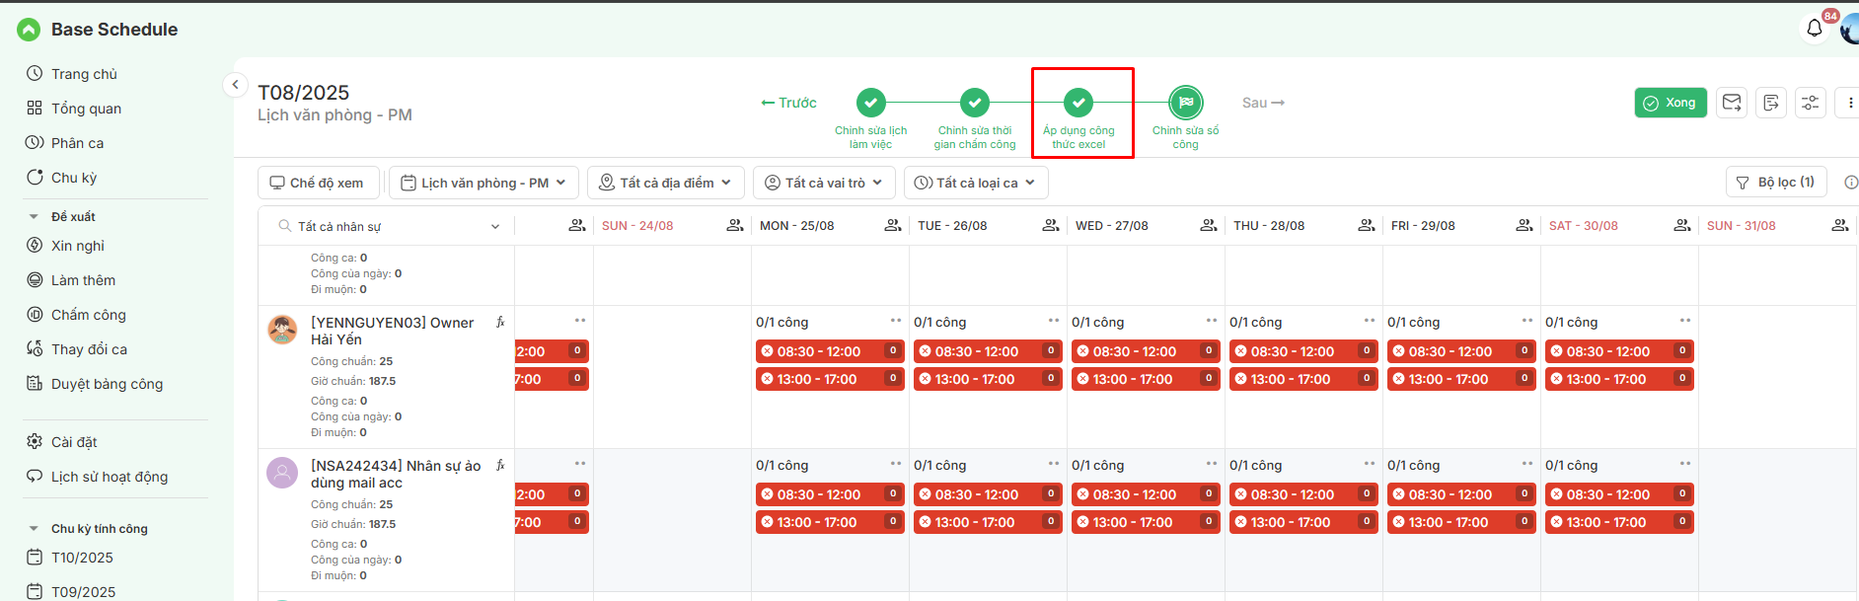Click the info icon next to Bộ lọc
1859x601 pixels.
tap(1851, 183)
